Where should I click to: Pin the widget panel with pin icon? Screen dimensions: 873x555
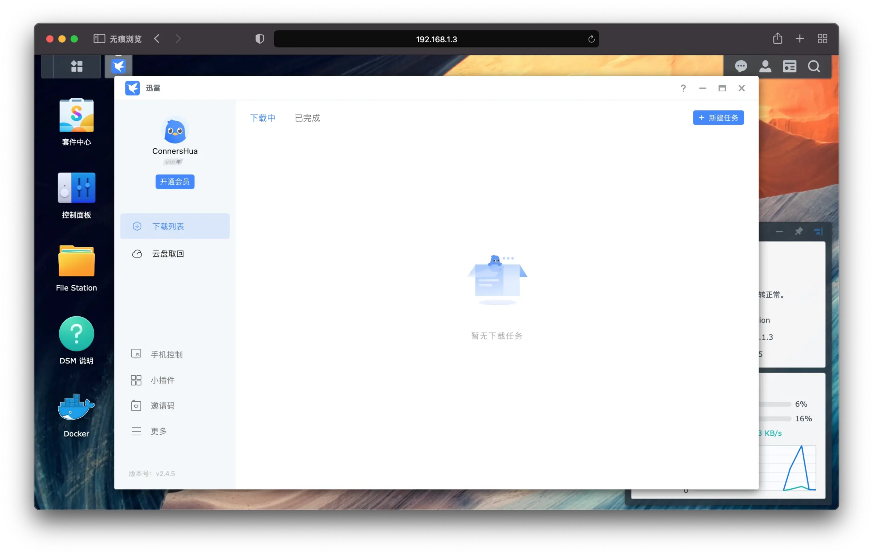798,231
